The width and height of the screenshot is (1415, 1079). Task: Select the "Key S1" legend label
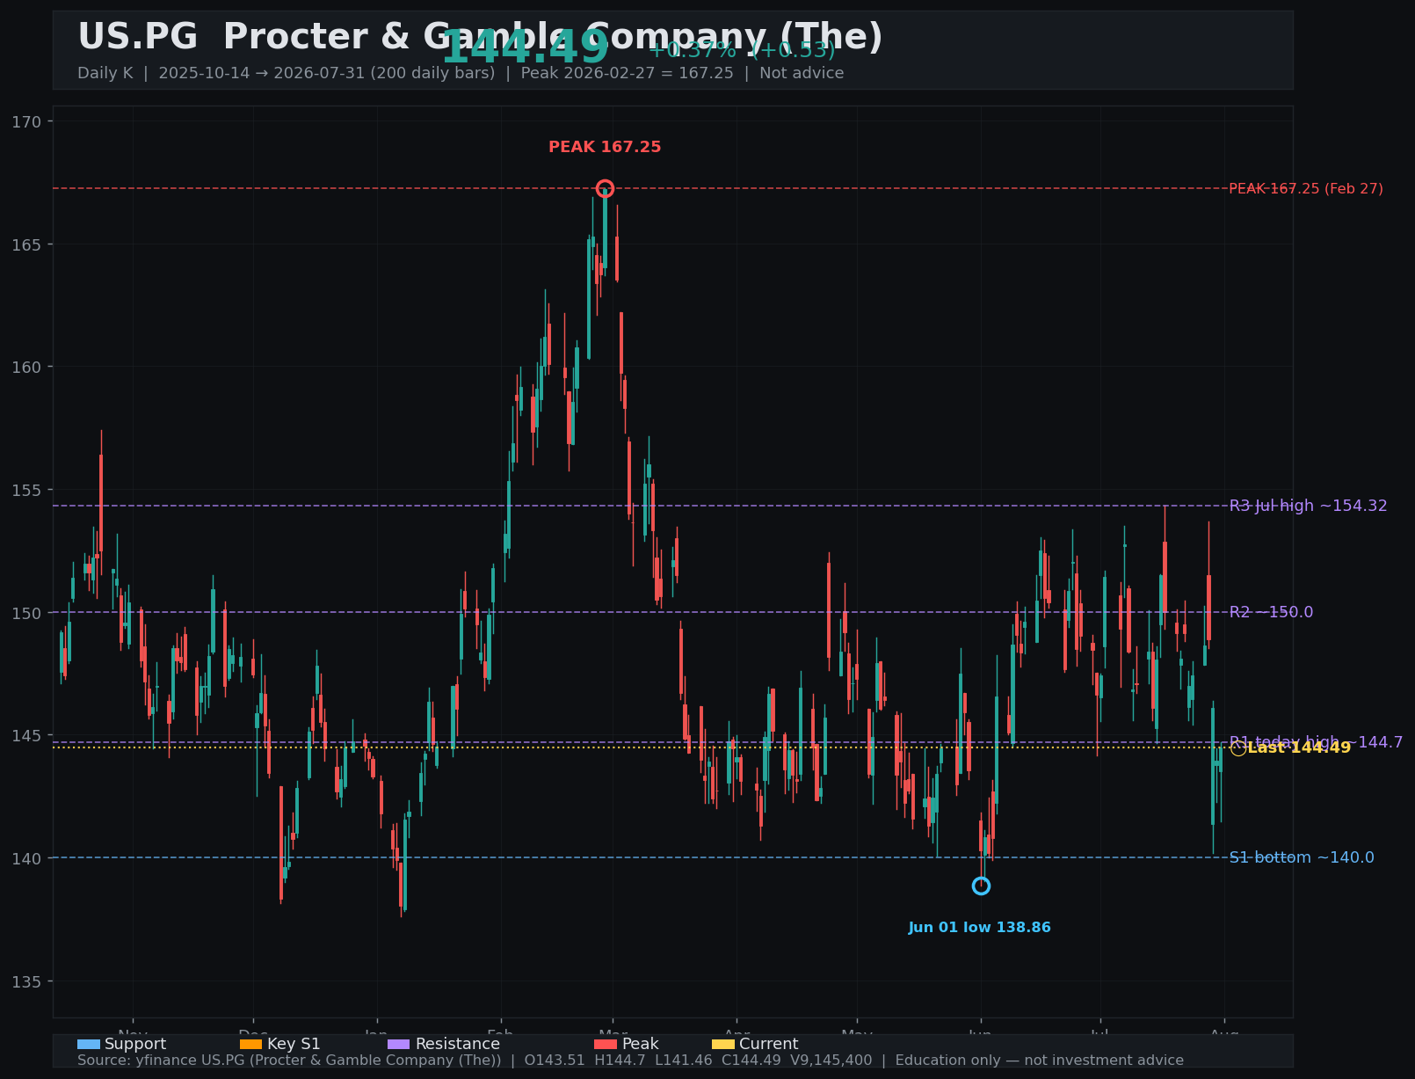(294, 1044)
